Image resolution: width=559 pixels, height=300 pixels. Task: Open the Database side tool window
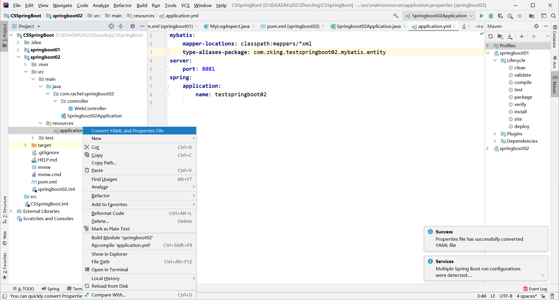[x=555, y=36]
